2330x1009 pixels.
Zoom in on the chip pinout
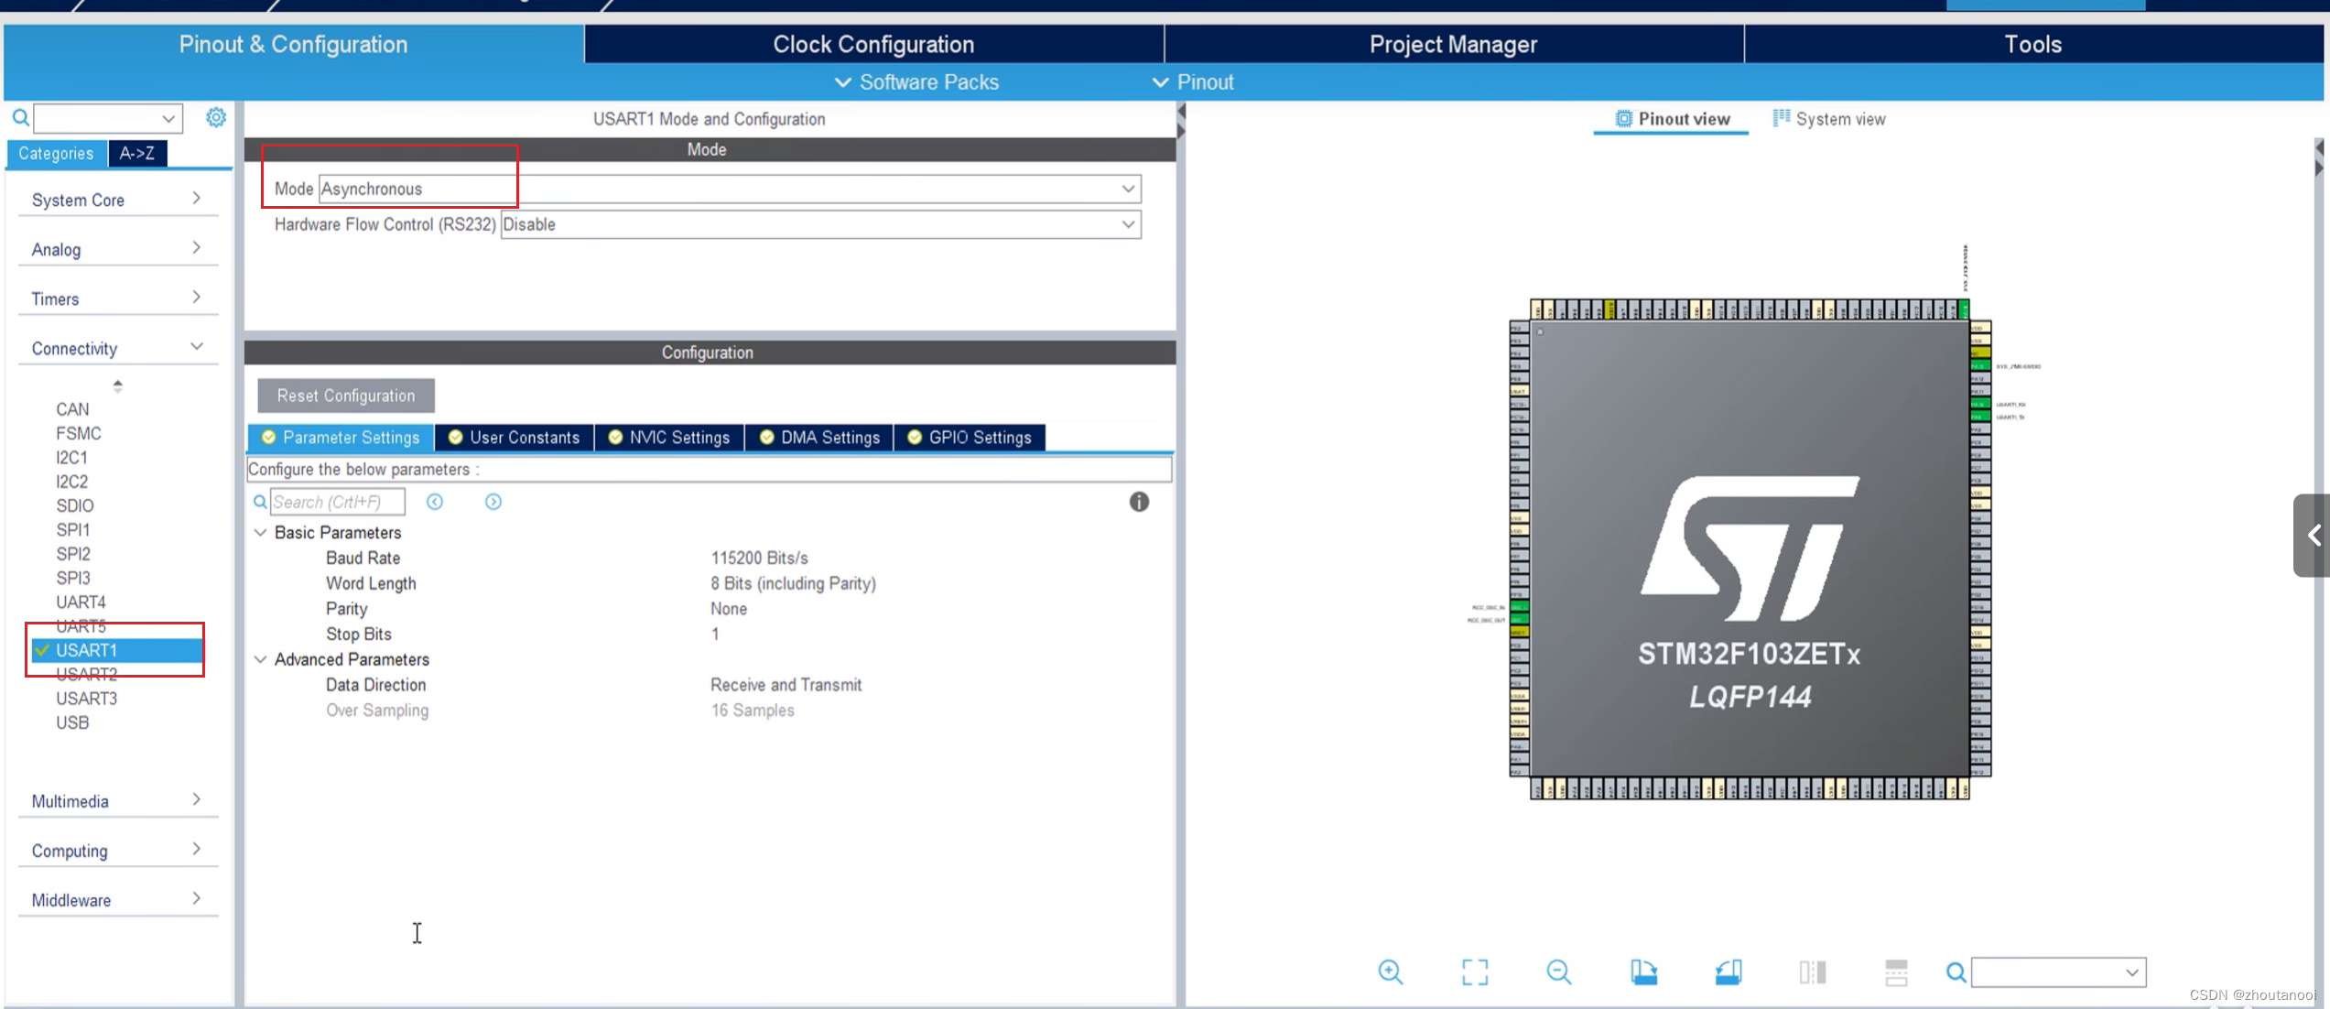[1390, 971]
